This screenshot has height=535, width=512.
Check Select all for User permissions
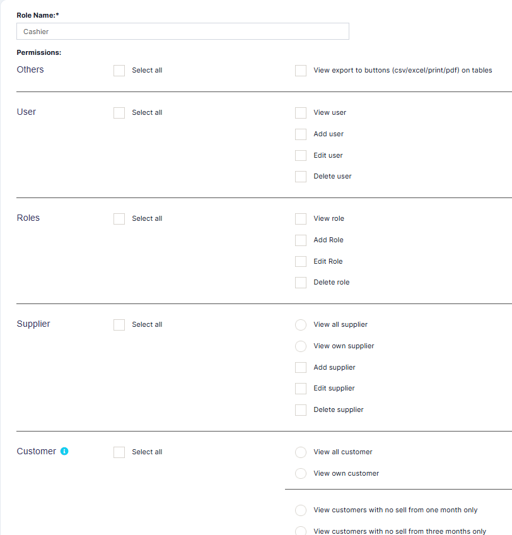click(x=119, y=113)
